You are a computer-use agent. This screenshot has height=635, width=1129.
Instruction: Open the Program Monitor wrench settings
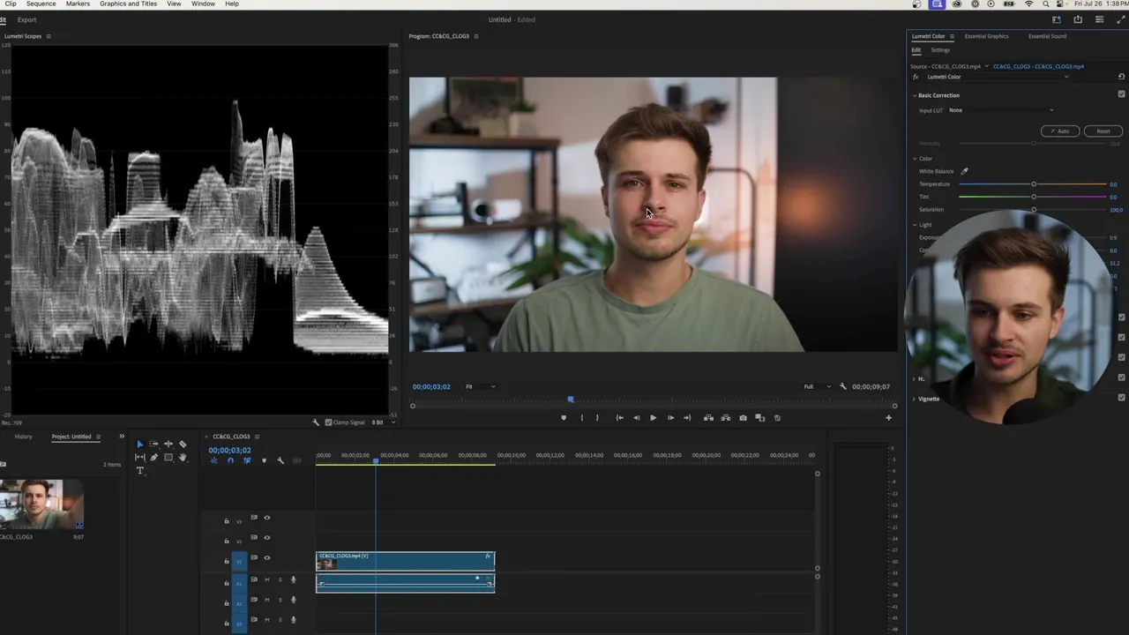[x=843, y=386]
